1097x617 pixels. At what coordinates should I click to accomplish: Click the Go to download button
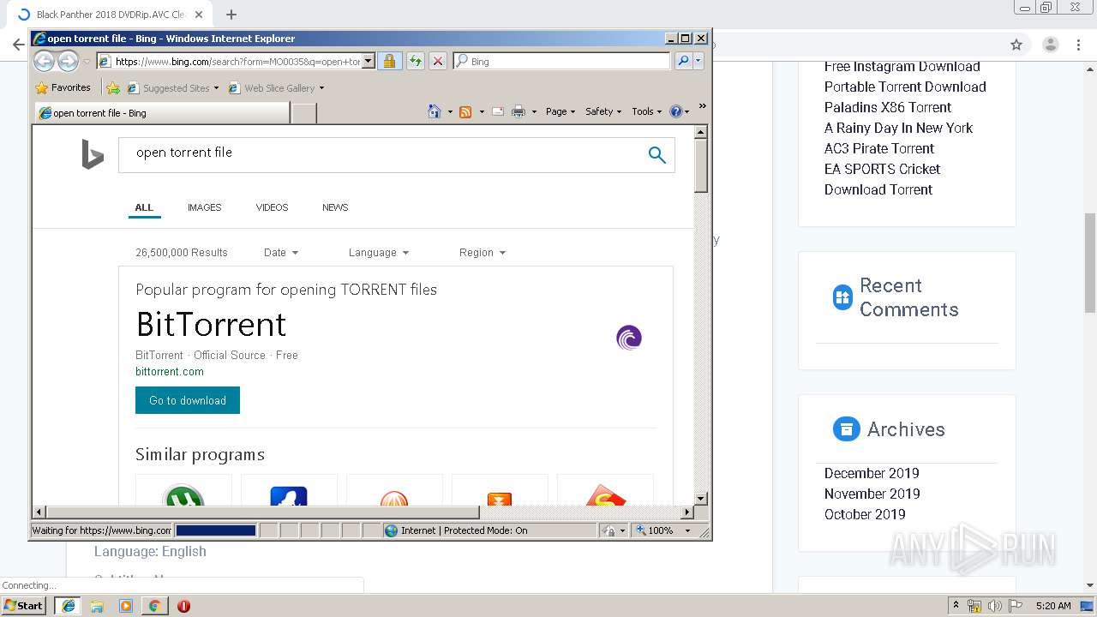tap(188, 400)
